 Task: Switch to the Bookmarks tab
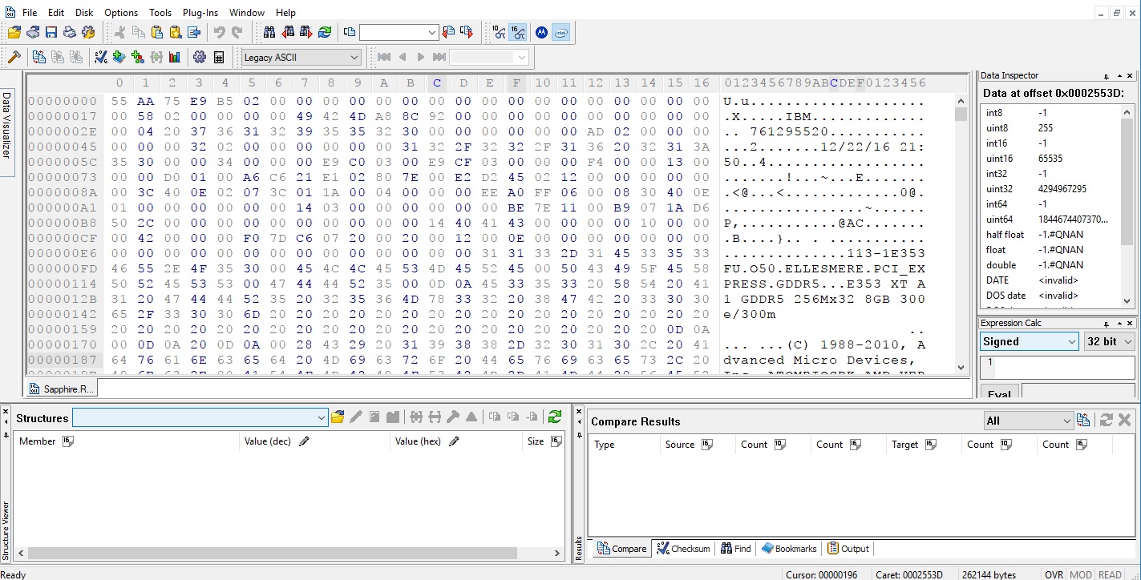click(x=789, y=549)
